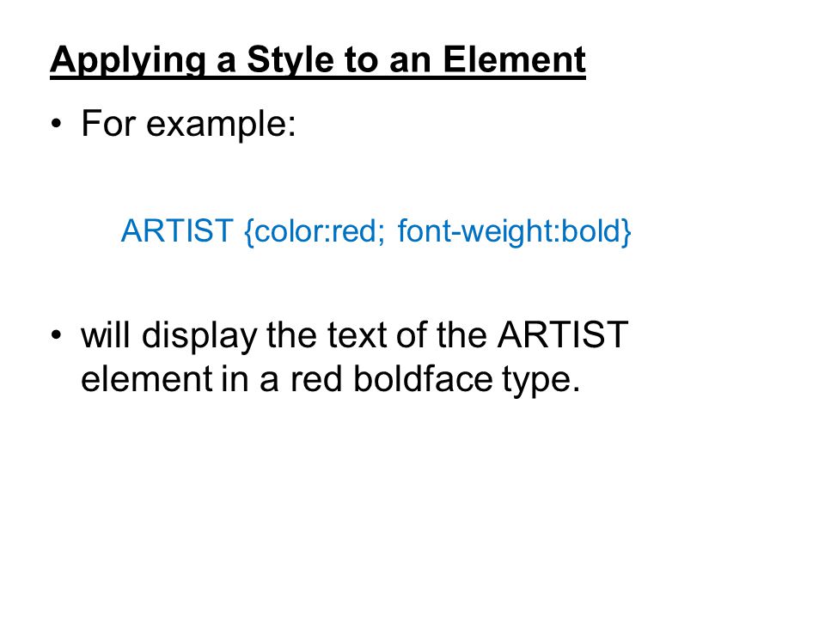Click the word "Element" in the heading

pos(514,59)
